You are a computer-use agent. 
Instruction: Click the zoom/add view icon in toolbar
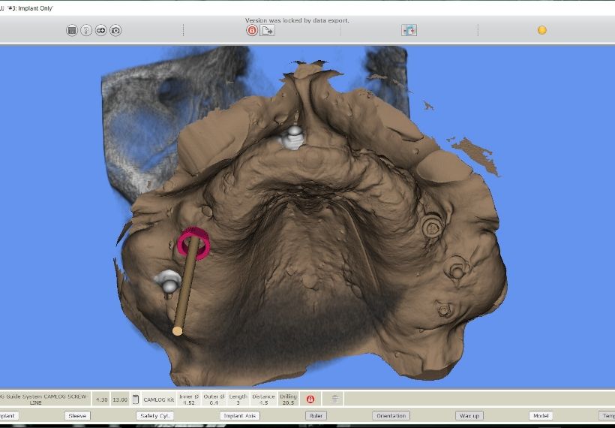tap(100, 30)
